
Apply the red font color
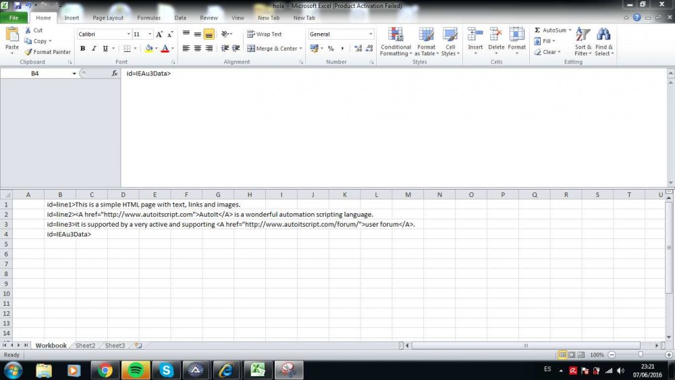pyautogui.click(x=165, y=48)
